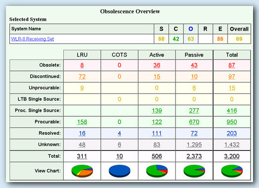Open grand total 3,200

point(232,156)
